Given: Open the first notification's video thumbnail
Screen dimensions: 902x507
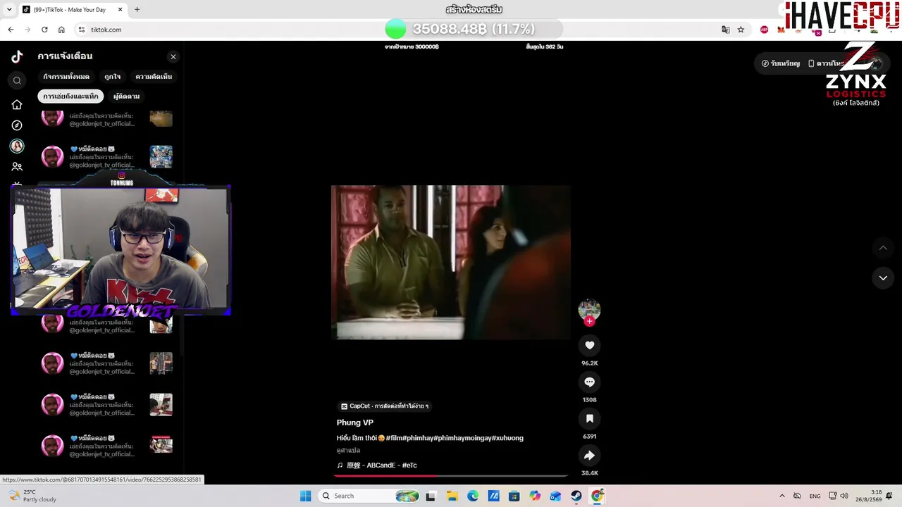Looking at the screenshot, I should [x=161, y=118].
